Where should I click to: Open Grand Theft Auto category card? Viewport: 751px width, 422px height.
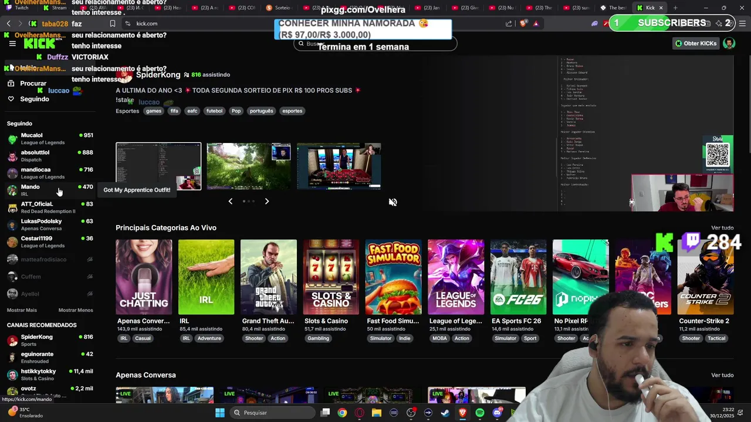pos(269,277)
